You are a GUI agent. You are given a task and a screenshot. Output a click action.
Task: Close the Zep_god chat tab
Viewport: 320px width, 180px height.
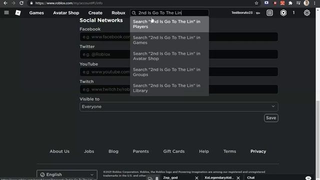(x=196, y=178)
